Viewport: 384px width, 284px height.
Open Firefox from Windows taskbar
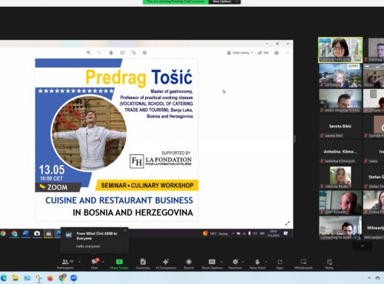click(50, 278)
